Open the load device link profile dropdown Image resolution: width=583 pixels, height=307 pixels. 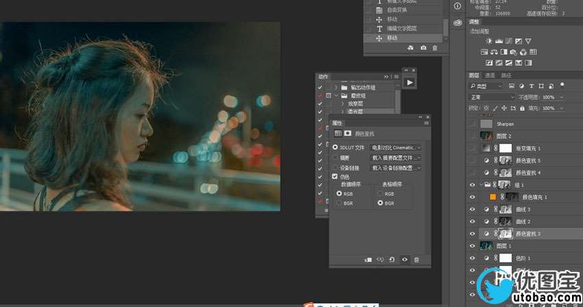pyautogui.click(x=396, y=168)
